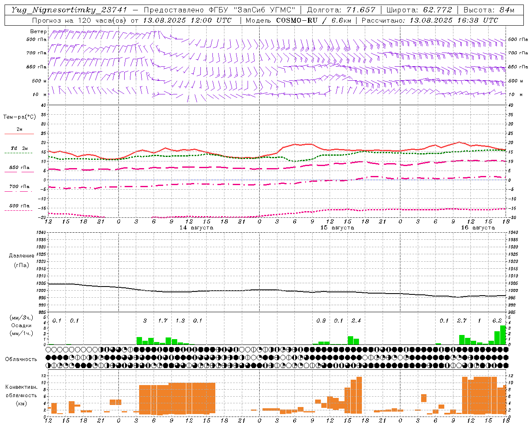Click the '15 августа' date label
This screenshot has width=530, height=424.
pyautogui.click(x=337, y=228)
